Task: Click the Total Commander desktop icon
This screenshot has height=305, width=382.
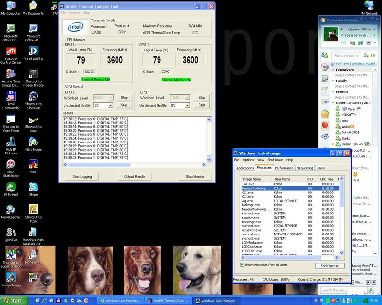Action: 11,96
